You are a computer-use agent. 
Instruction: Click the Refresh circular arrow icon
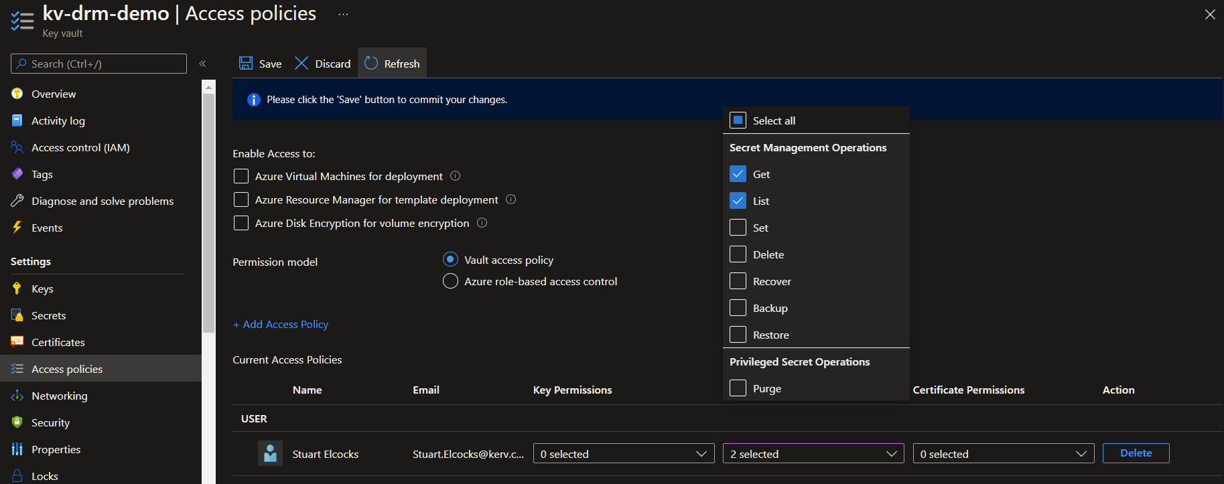tap(371, 63)
